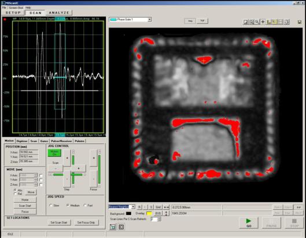Click the green GO play button

coord(249,222)
